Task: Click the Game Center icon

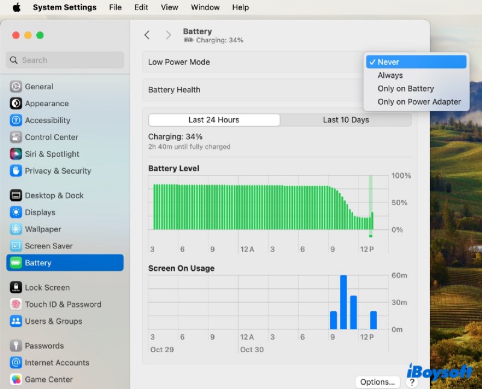Action: click(16, 379)
